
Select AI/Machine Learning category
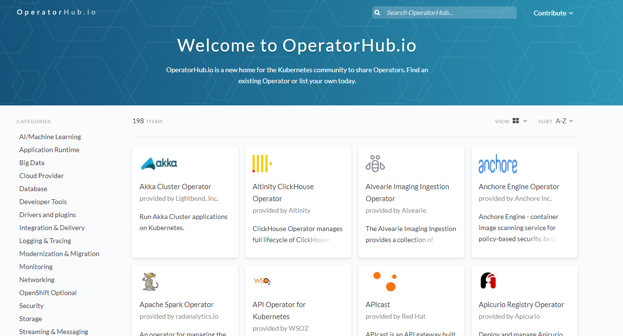coord(50,137)
